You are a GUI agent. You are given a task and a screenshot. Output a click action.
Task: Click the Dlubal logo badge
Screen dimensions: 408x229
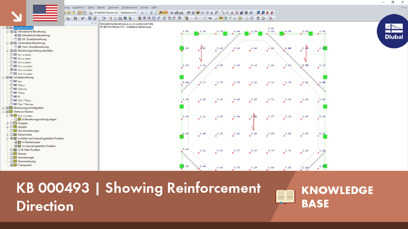(393, 31)
